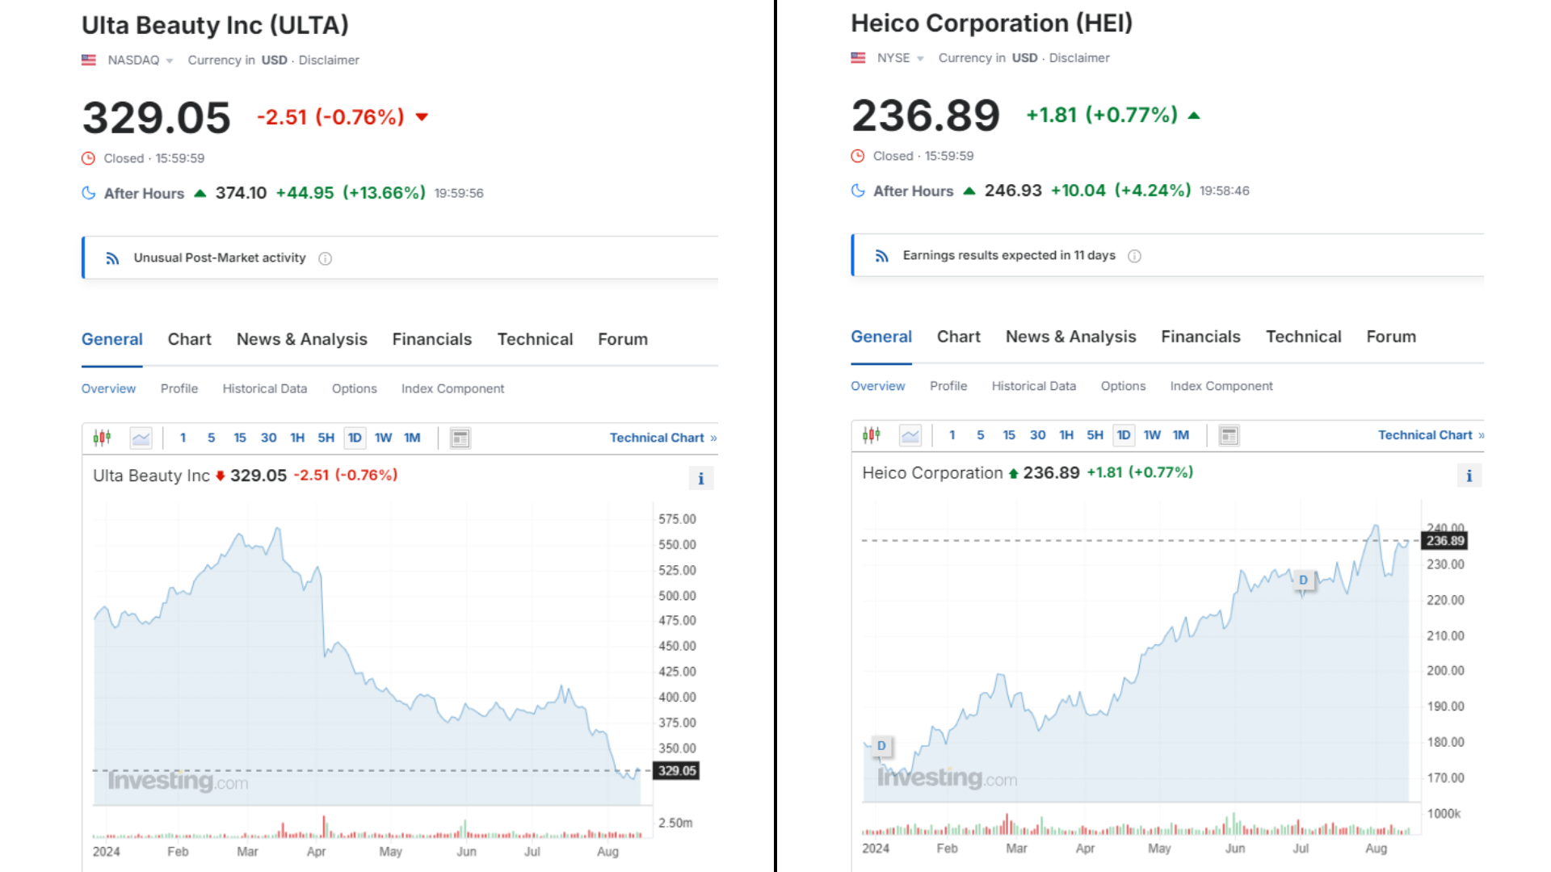Open calendar icon in Heico chart toolbar
Image resolution: width=1551 pixels, height=872 pixels.
tap(1229, 435)
